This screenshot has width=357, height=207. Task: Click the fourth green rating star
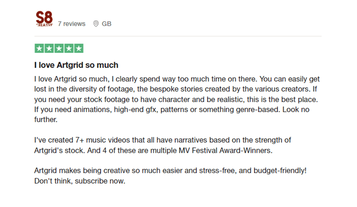coord(68,48)
